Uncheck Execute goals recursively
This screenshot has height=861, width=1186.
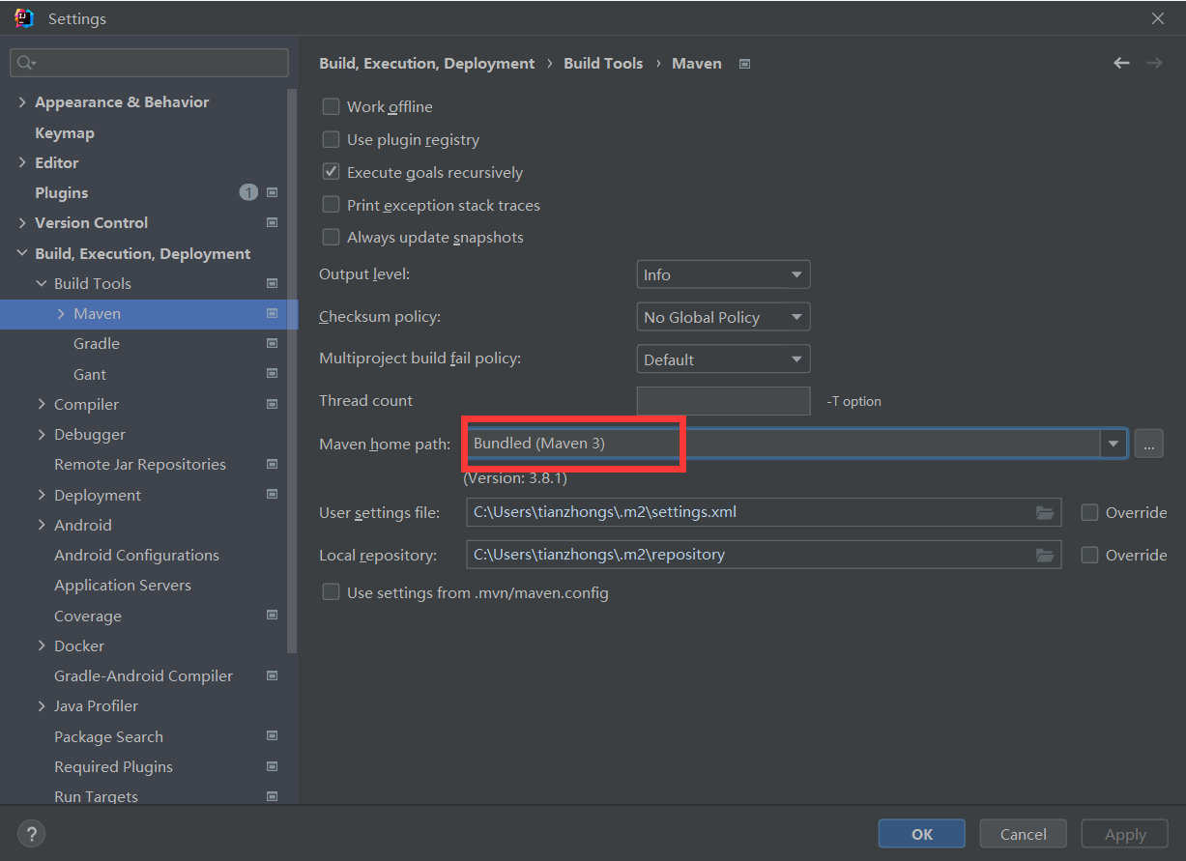click(x=331, y=173)
